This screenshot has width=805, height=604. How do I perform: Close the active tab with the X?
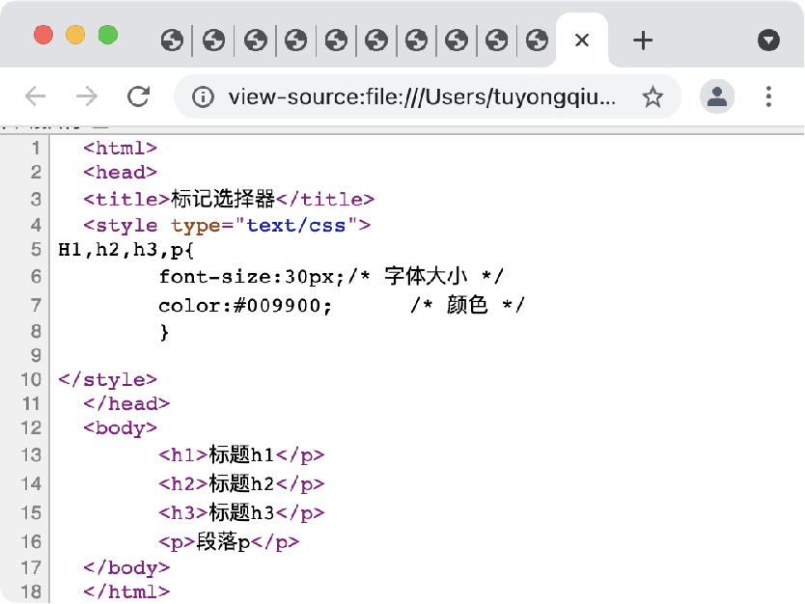pyautogui.click(x=582, y=40)
